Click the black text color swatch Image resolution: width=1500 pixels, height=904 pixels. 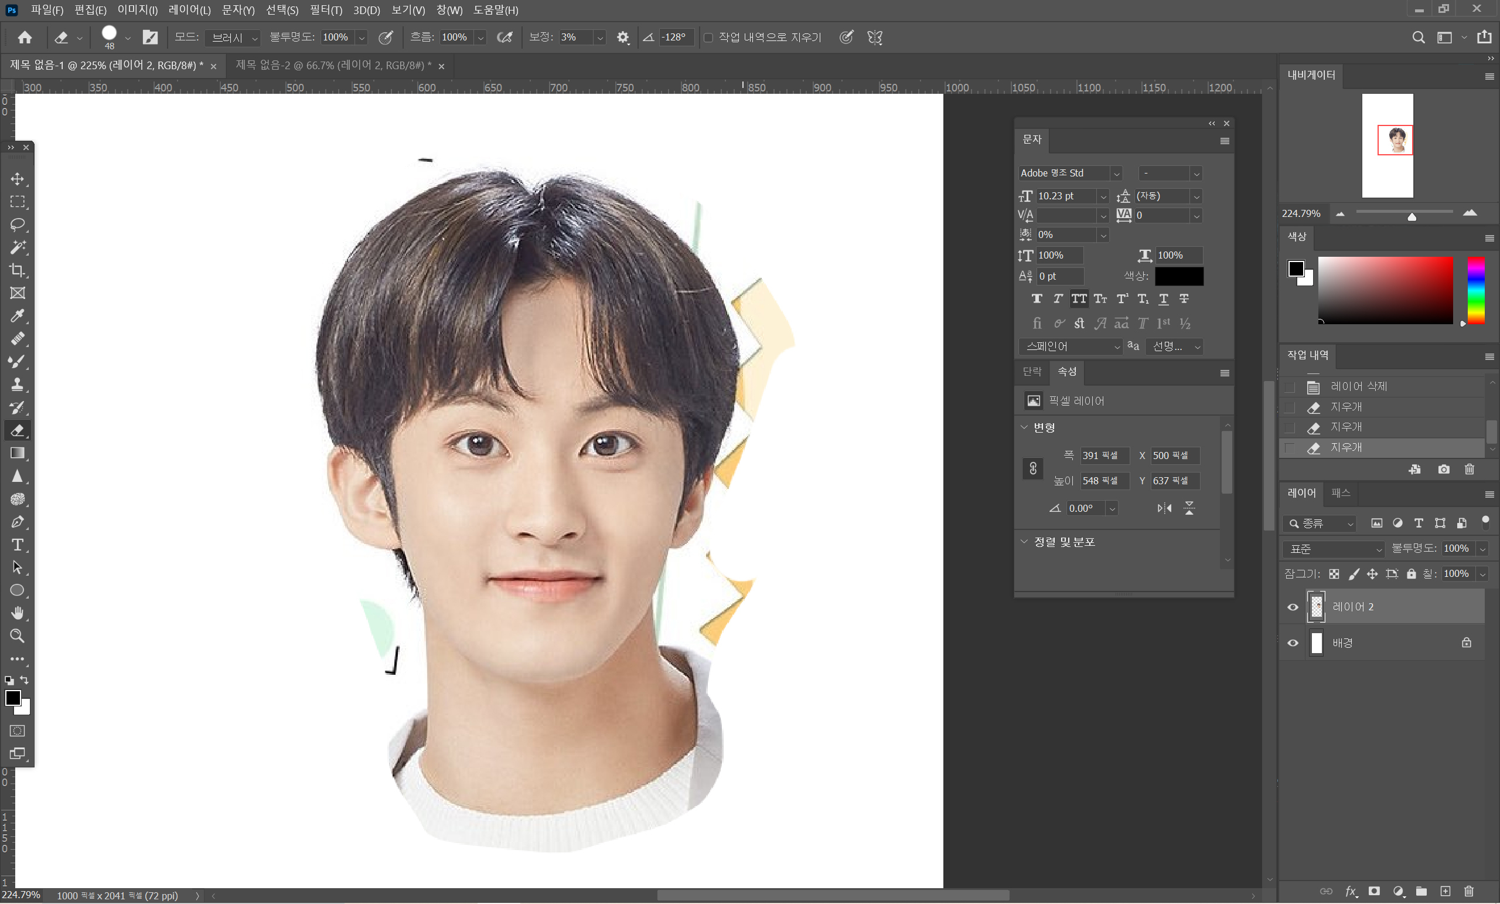pos(1178,277)
